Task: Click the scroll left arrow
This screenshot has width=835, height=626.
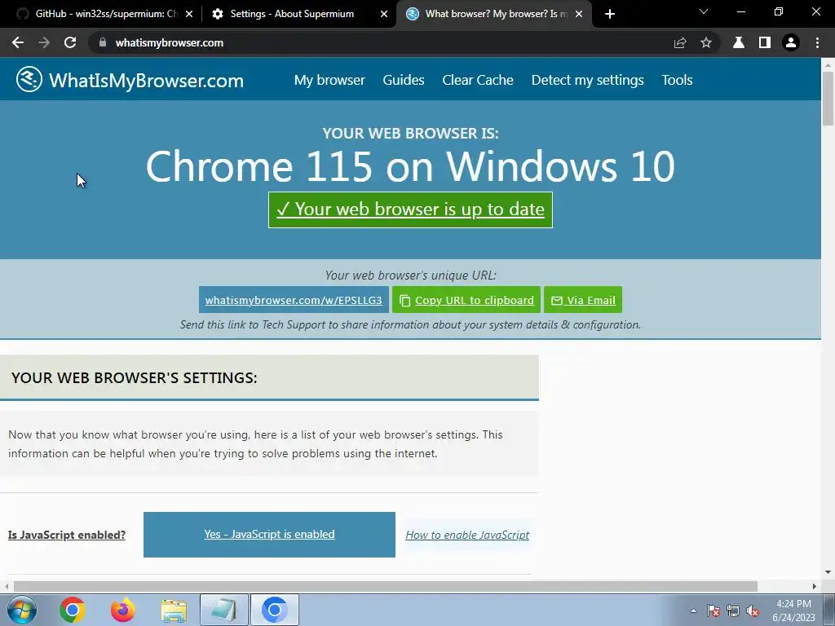Action: coord(6,586)
